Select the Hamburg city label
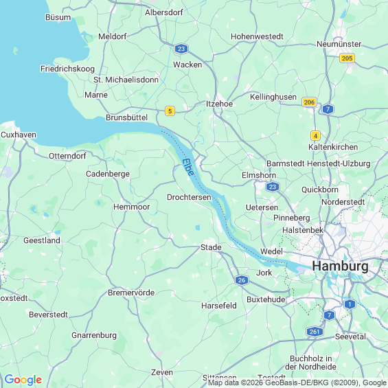 (340, 266)
